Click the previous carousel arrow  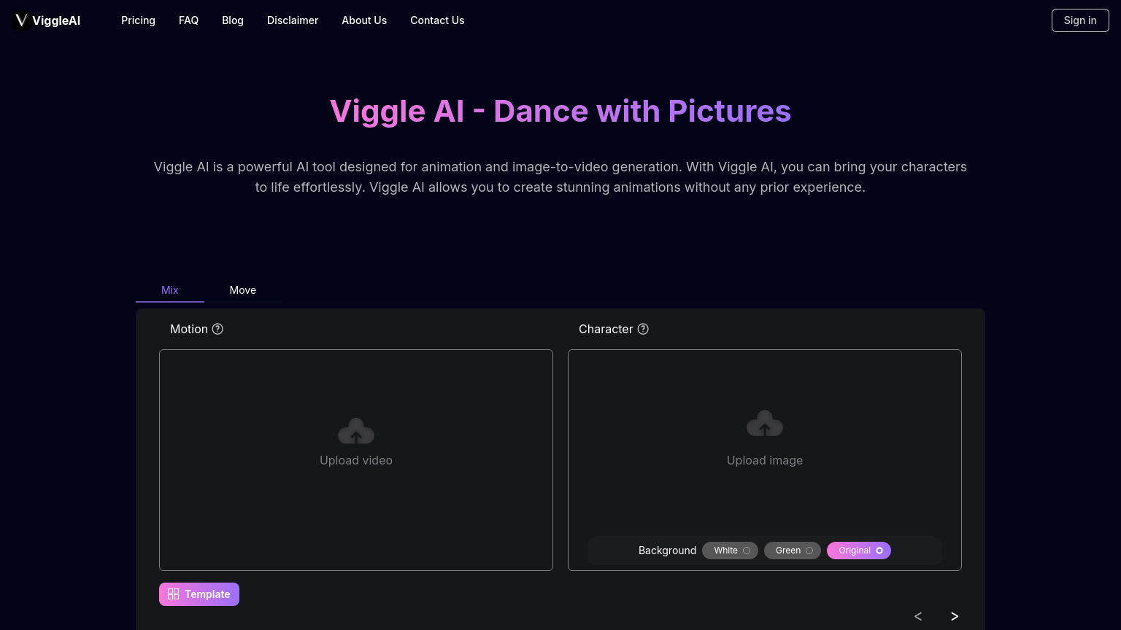pos(917,616)
